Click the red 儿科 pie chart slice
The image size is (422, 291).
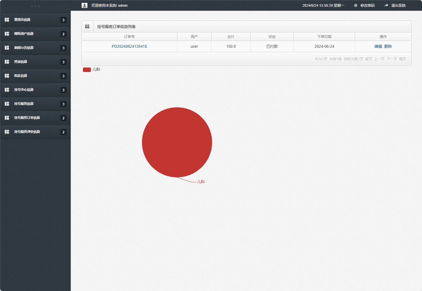(177, 142)
